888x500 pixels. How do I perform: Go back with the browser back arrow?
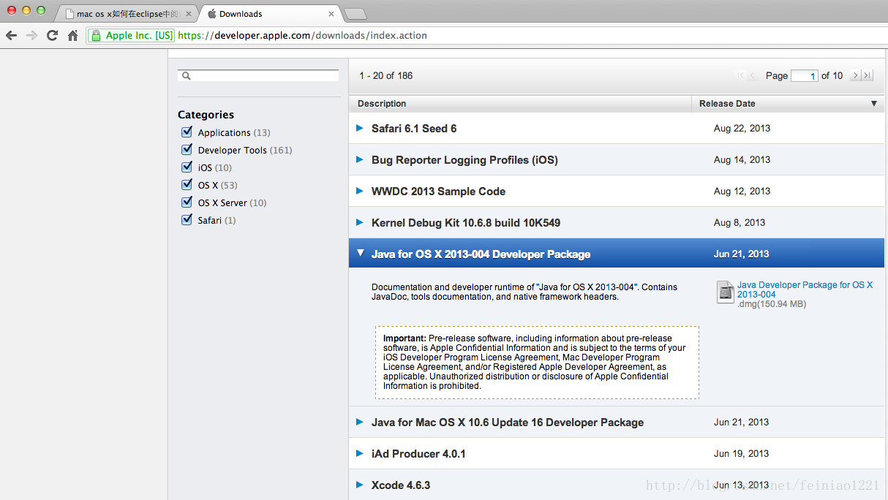point(11,35)
